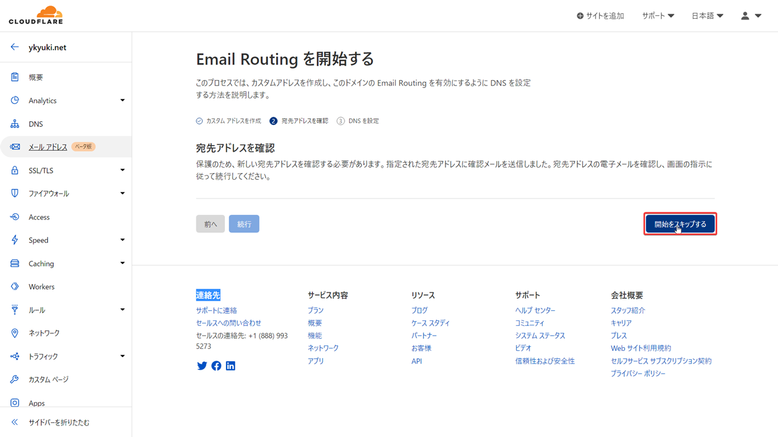Viewport: 778px width, 437px height.
Task: Click the Apps icon in sidebar
Action: pos(15,403)
